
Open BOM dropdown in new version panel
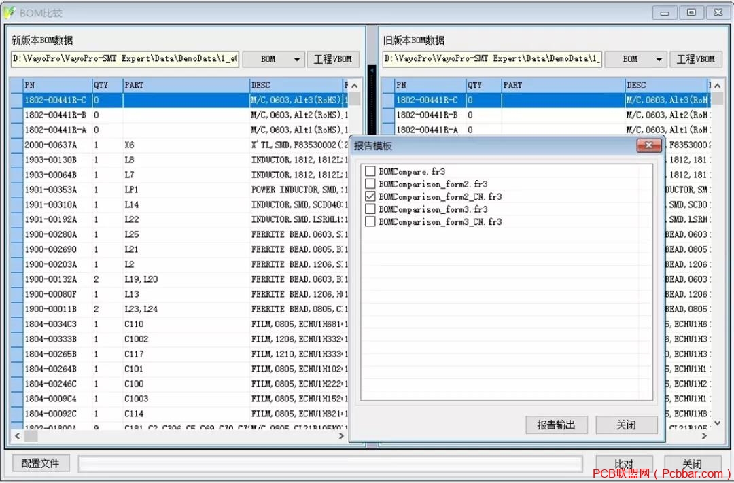[274, 59]
